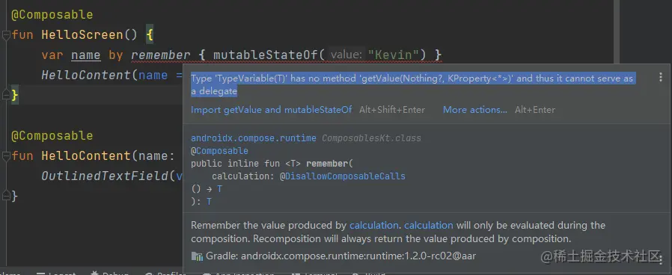Click Import getValue and mutableStateOf
Screen dimensions: 672x275
272,110
